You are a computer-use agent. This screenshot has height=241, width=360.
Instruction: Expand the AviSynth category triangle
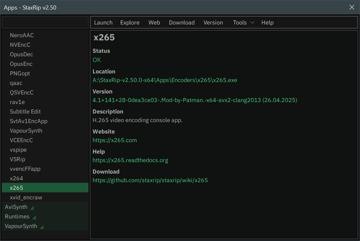32,208
